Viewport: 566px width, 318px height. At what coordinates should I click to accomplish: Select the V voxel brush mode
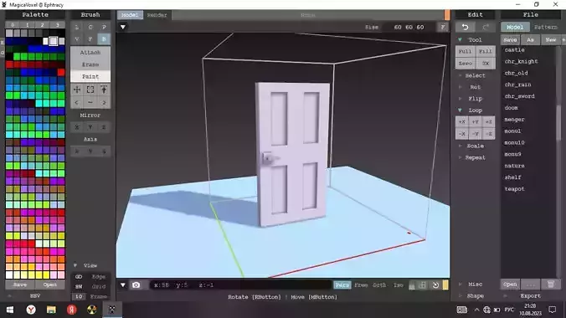[76, 39]
